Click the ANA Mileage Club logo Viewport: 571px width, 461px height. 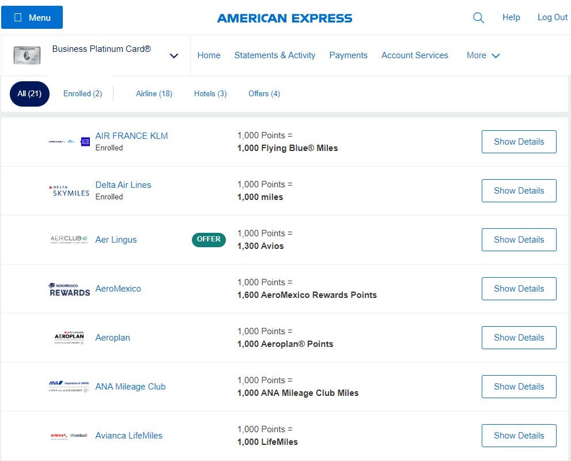click(x=69, y=386)
